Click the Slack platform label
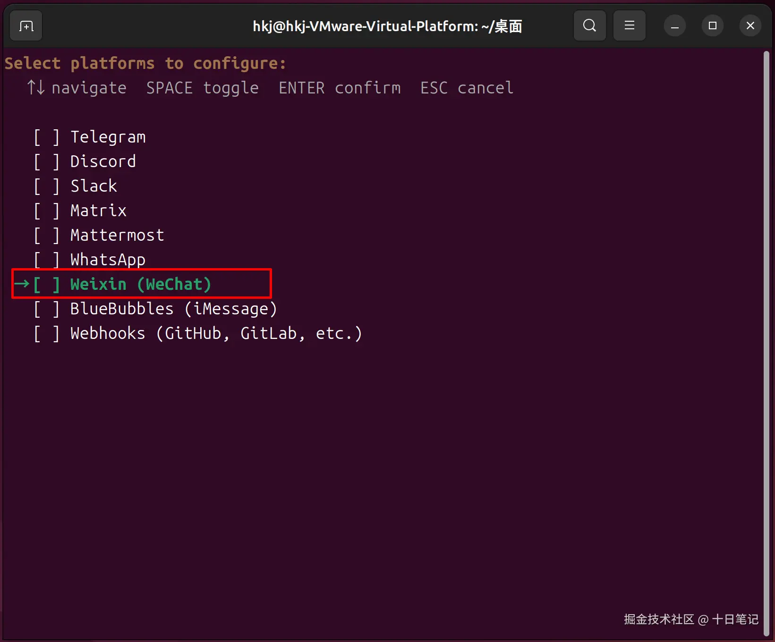Image resolution: width=775 pixels, height=642 pixels. coord(94,186)
